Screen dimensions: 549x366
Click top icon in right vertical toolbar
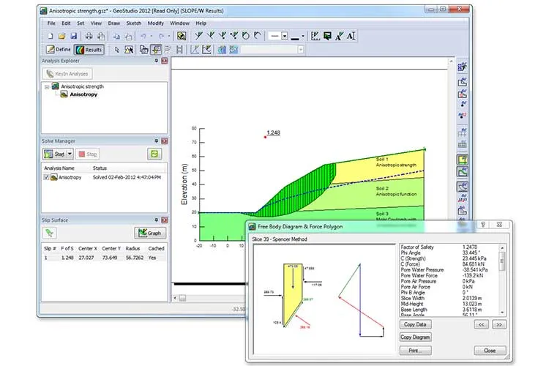[x=463, y=67]
